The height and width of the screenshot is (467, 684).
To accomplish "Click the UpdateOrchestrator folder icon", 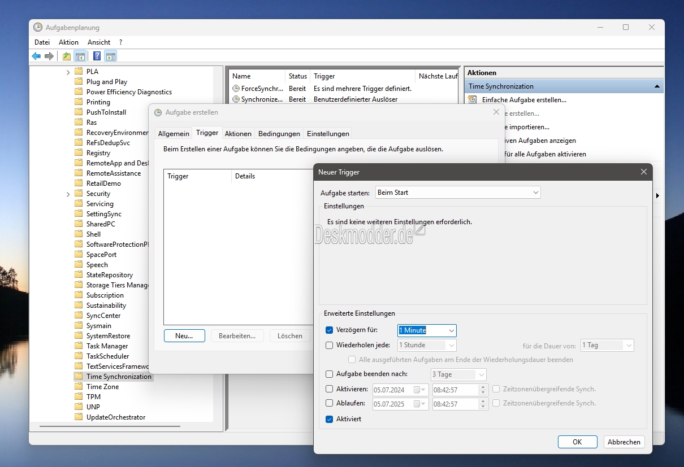I will tap(79, 417).
